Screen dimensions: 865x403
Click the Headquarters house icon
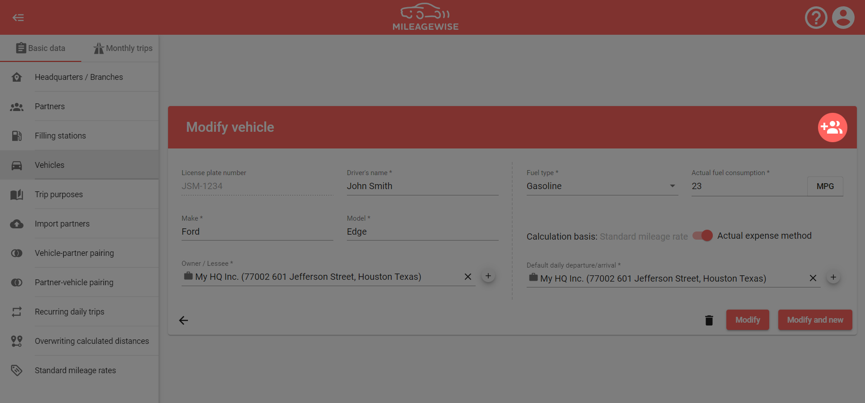click(17, 77)
